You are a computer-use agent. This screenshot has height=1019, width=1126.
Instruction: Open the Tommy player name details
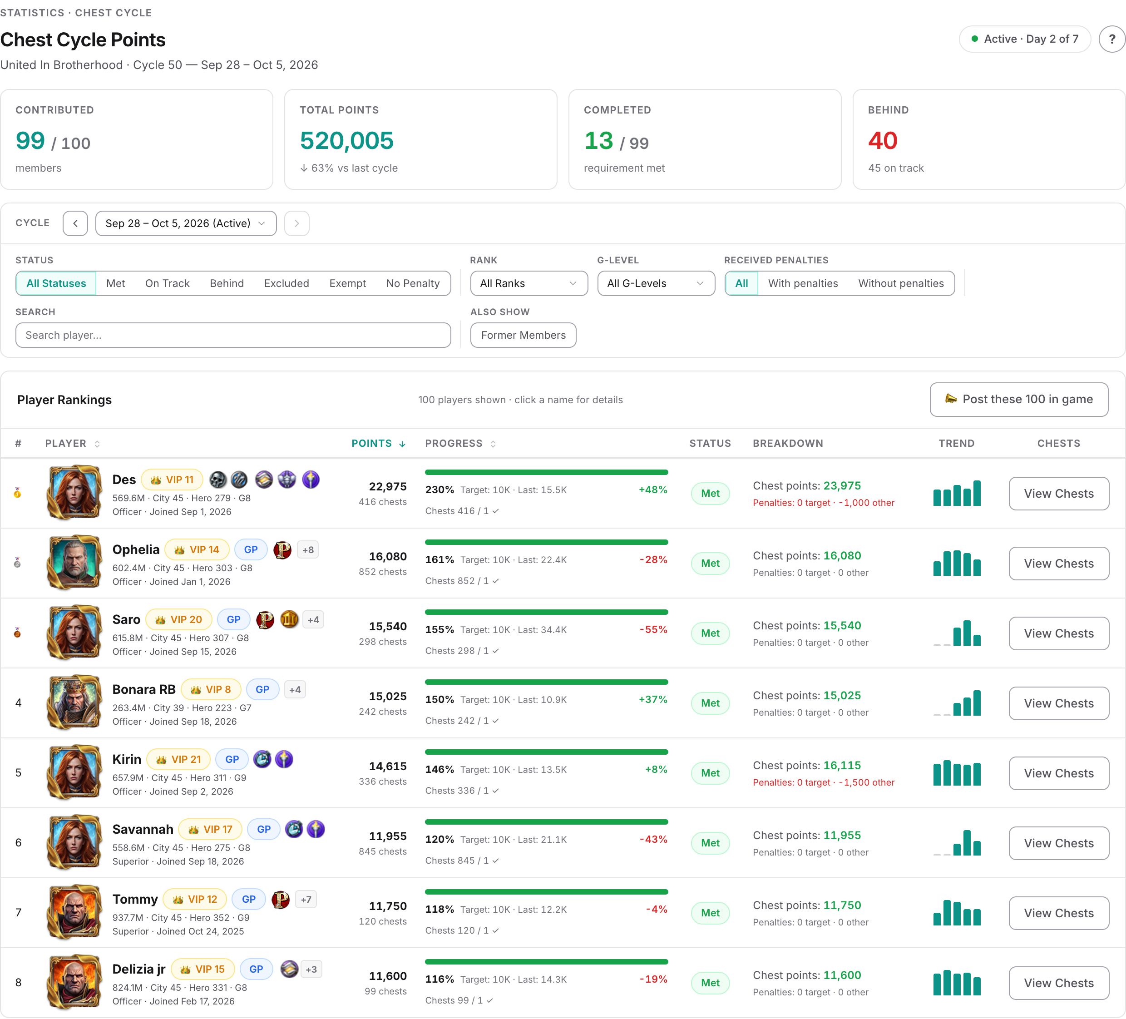[x=135, y=899]
